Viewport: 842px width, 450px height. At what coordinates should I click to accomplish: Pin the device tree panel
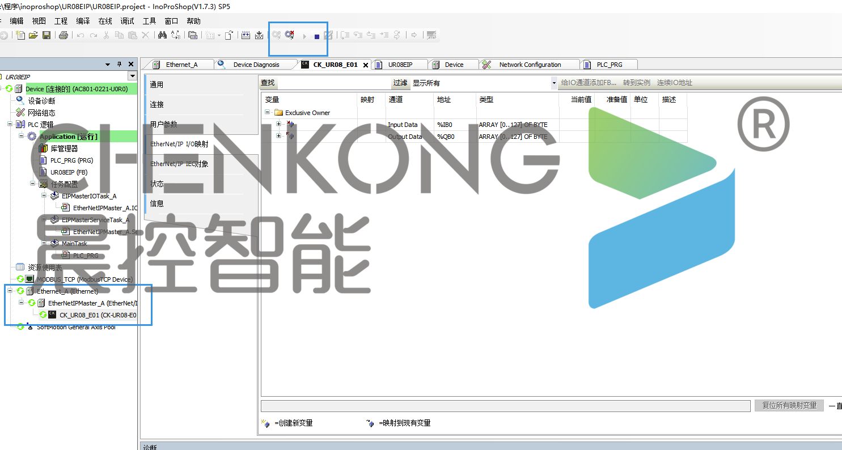click(119, 64)
